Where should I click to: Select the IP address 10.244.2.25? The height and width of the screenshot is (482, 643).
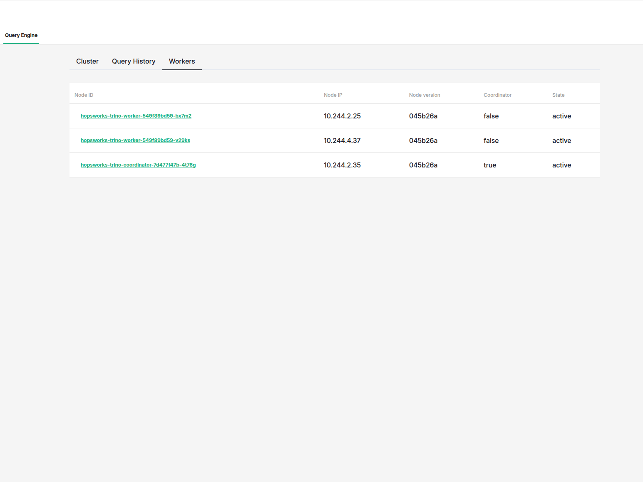tap(342, 116)
